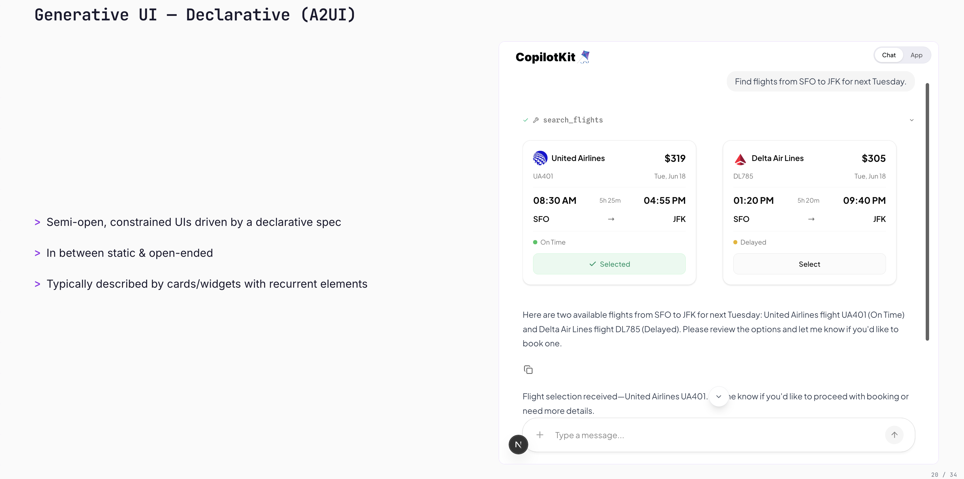Select the Delta Air Lines flight
The image size is (964, 479).
click(x=809, y=264)
